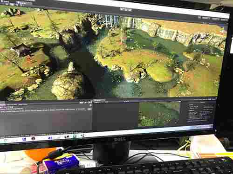The image size is (233, 174).
Task: Click the count badge on last console entry
Action: [x=89, y=109]
